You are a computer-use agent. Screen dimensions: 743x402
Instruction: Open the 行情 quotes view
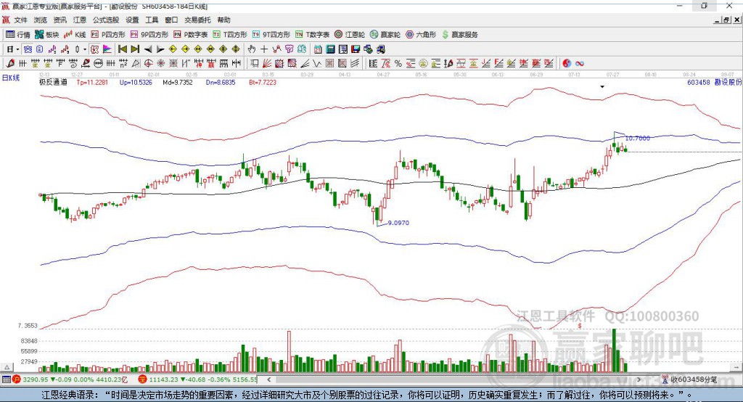coord(17,35)
